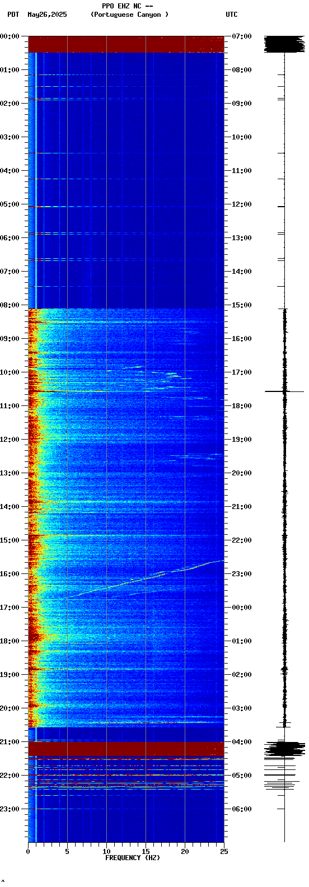Click the '15' frequency axis tick label
Image resolution: width=309 pixels, height=887 pixels.
[146, 852]
